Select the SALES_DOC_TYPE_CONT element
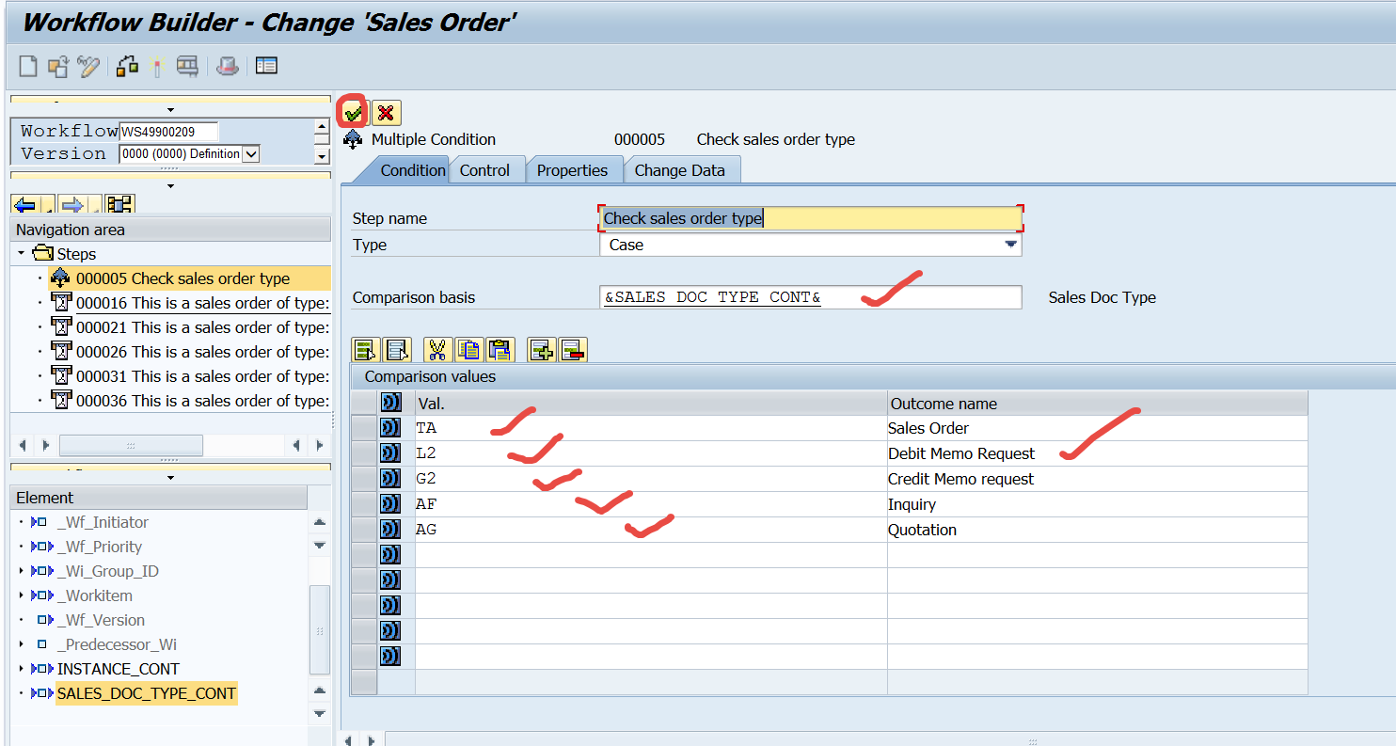This screenshot has width=1396, height=746. point(146,693)
